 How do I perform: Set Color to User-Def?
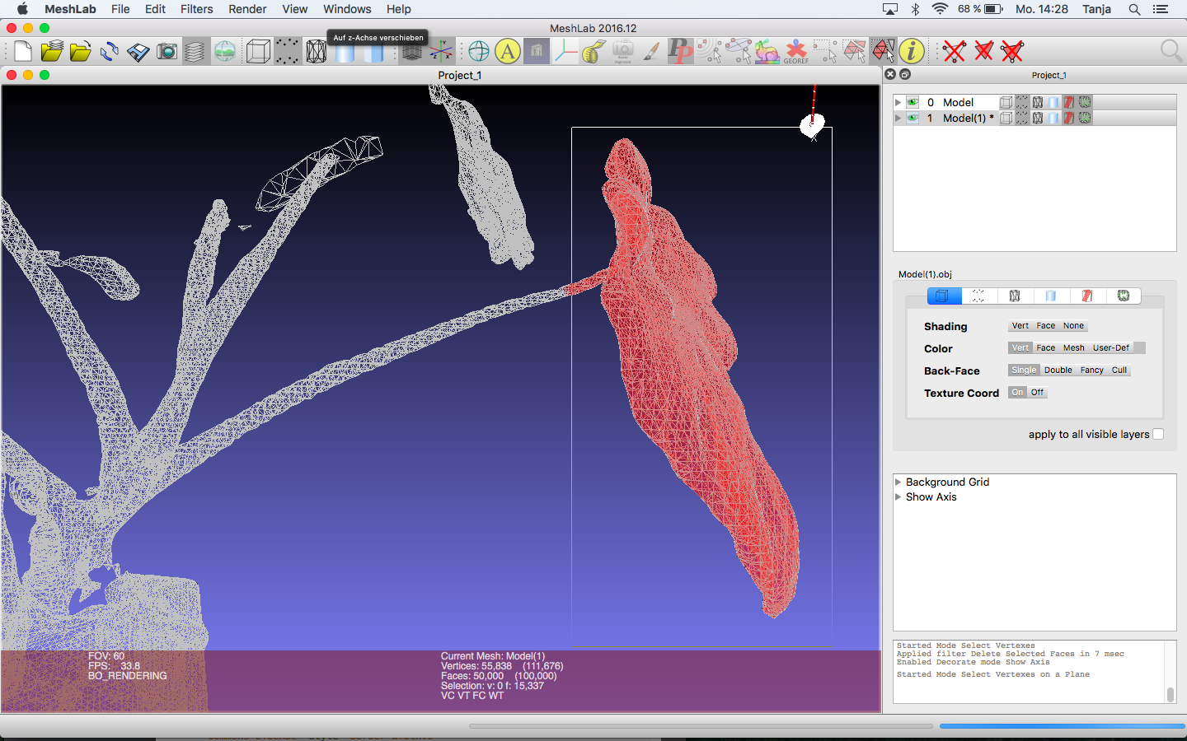[1110, 348]
